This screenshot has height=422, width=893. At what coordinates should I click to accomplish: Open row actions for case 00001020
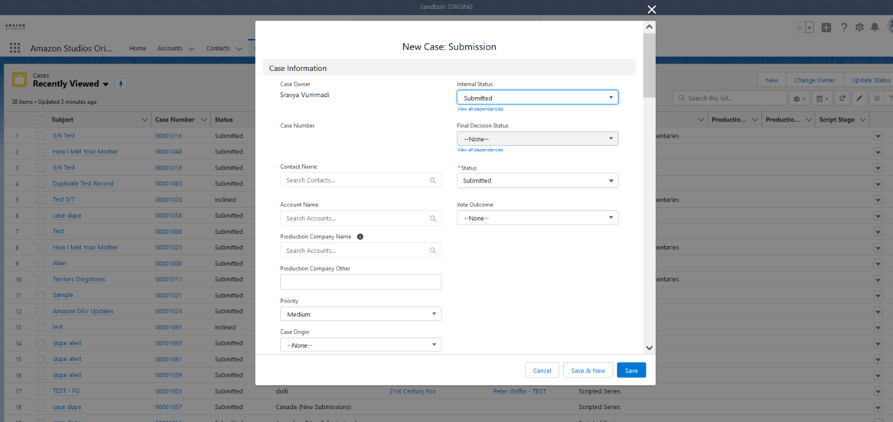pyautogui.click(x=878, y=200)
